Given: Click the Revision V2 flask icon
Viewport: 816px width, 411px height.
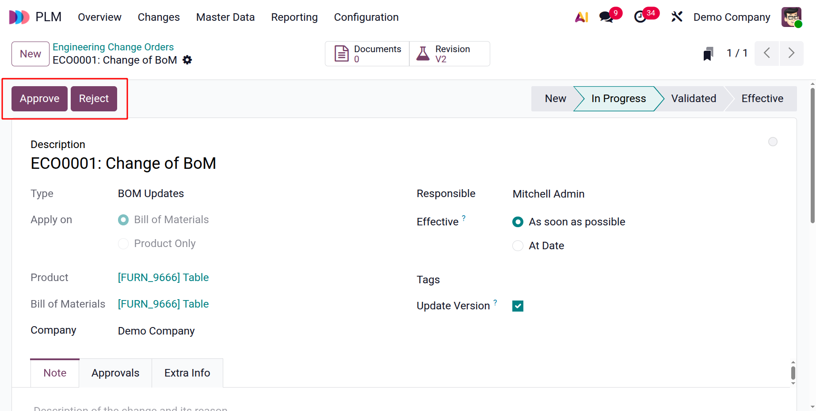Looking at the screenshot, I should coord(423,53).
